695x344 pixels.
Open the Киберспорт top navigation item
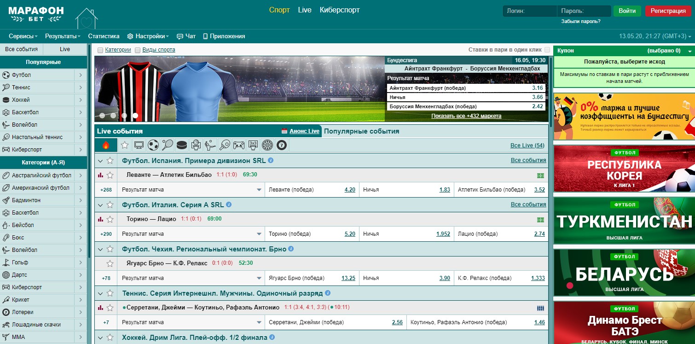[340, 10]
